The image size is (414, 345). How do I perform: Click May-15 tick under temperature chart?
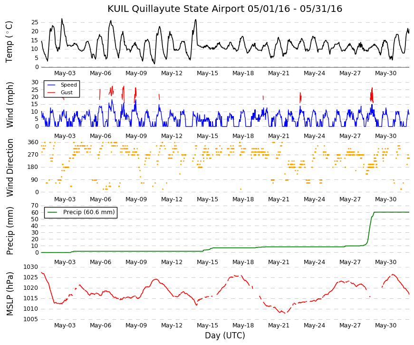click(x=208, y=73)
